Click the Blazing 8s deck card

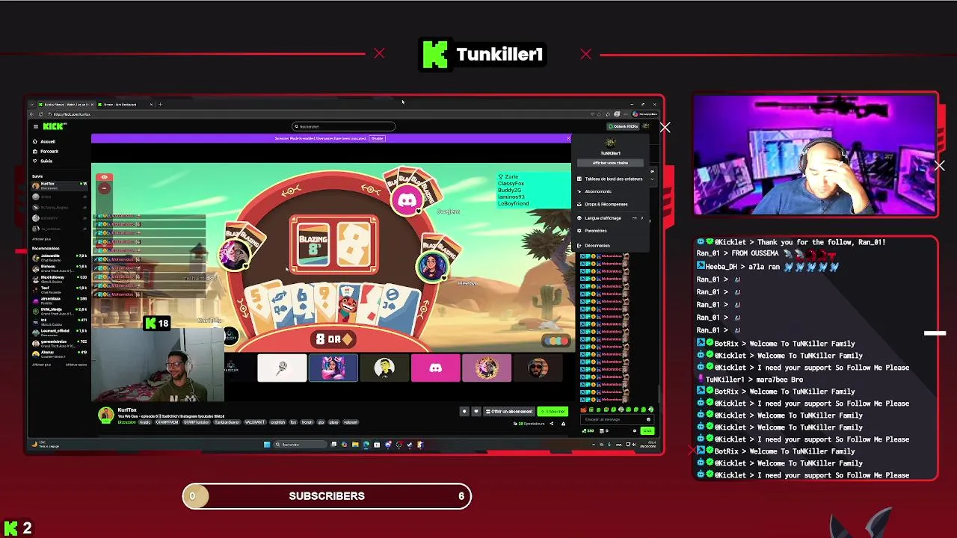click(x=313, y=244)
